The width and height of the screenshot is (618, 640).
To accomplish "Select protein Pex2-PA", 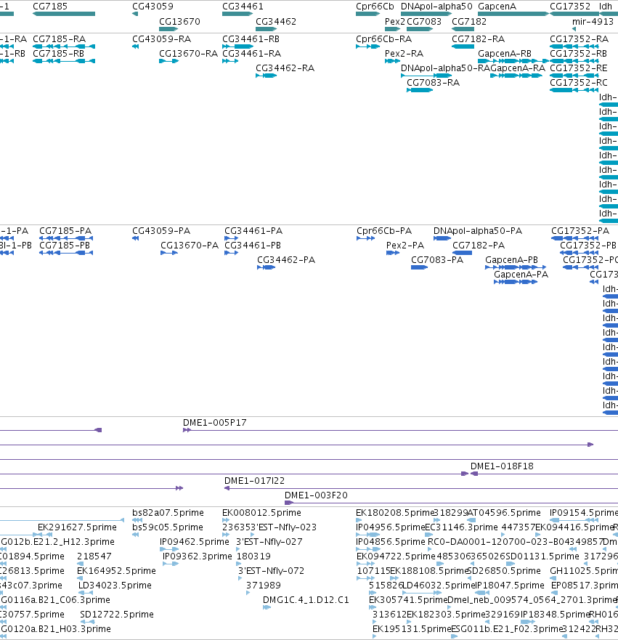I will 405,246.
